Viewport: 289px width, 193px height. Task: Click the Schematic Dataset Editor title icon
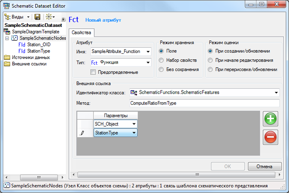coord(7,6)
